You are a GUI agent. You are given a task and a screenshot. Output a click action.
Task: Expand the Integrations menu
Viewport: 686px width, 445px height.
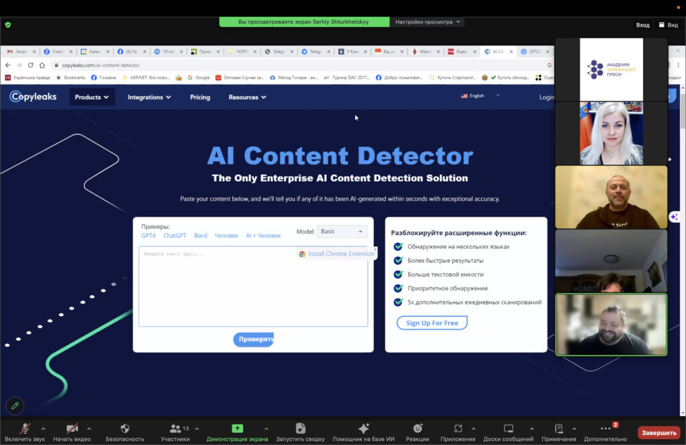[x=149, y=97]
